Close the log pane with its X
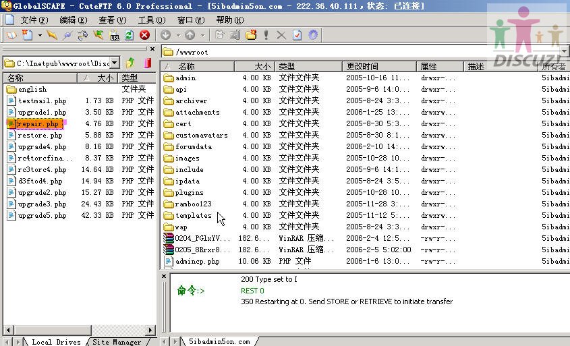Screen dimensions: 570x346 [x=164, y=277]
